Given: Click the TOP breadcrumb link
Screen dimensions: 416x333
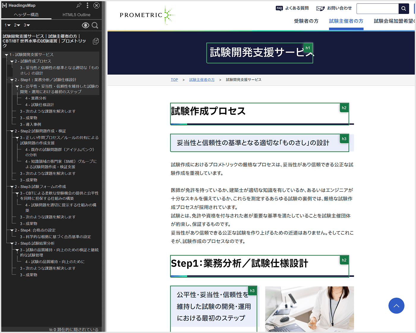Looking at the screenshot, I should 174,80.
